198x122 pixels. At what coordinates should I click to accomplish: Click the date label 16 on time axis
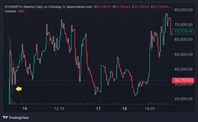coord(25,109)
